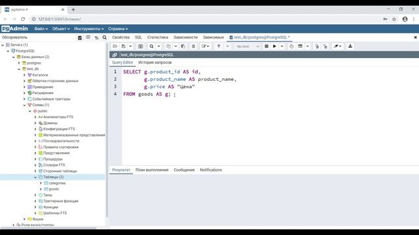Switch to the Свойства tab
The image size is (419, 235).
coord(120,37)
